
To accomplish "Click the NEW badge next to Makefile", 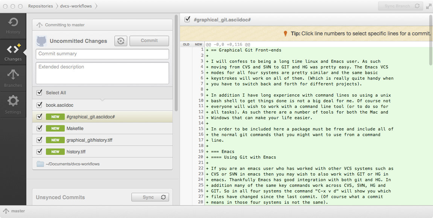I will click(x=55, y=129).
